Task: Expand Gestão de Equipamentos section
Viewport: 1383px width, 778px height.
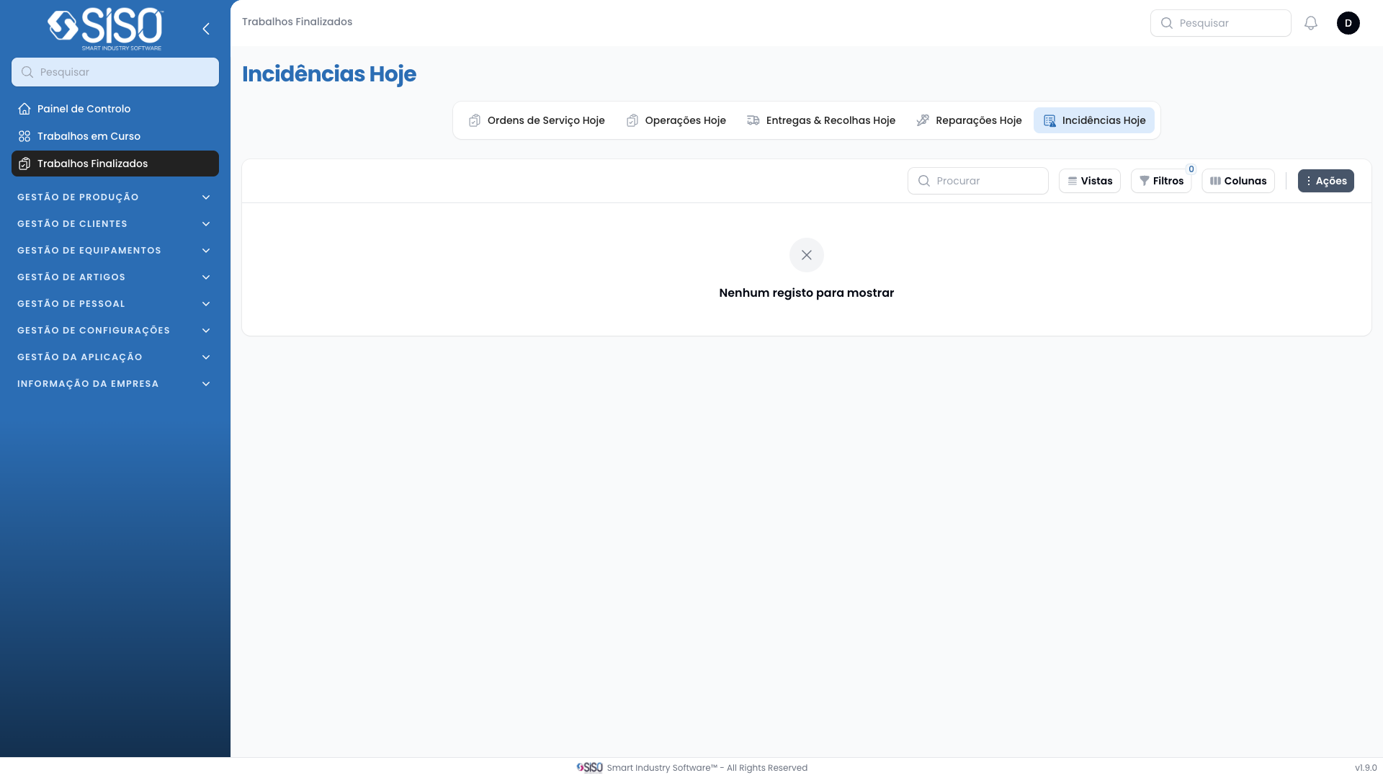Action: pos(115,251)
